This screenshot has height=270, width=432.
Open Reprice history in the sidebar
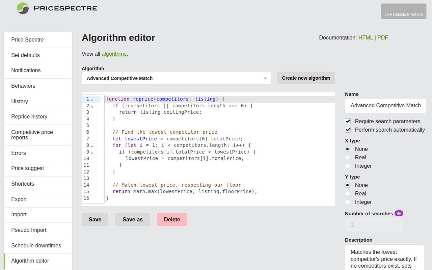click(x=29, y=116)
